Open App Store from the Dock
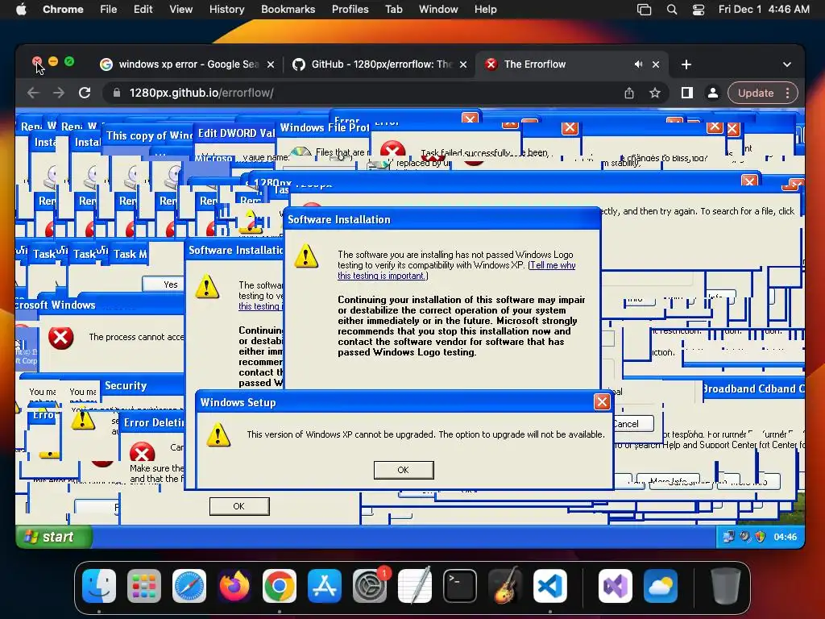This screenshot has width=825, height=619. tap(325, 586)
